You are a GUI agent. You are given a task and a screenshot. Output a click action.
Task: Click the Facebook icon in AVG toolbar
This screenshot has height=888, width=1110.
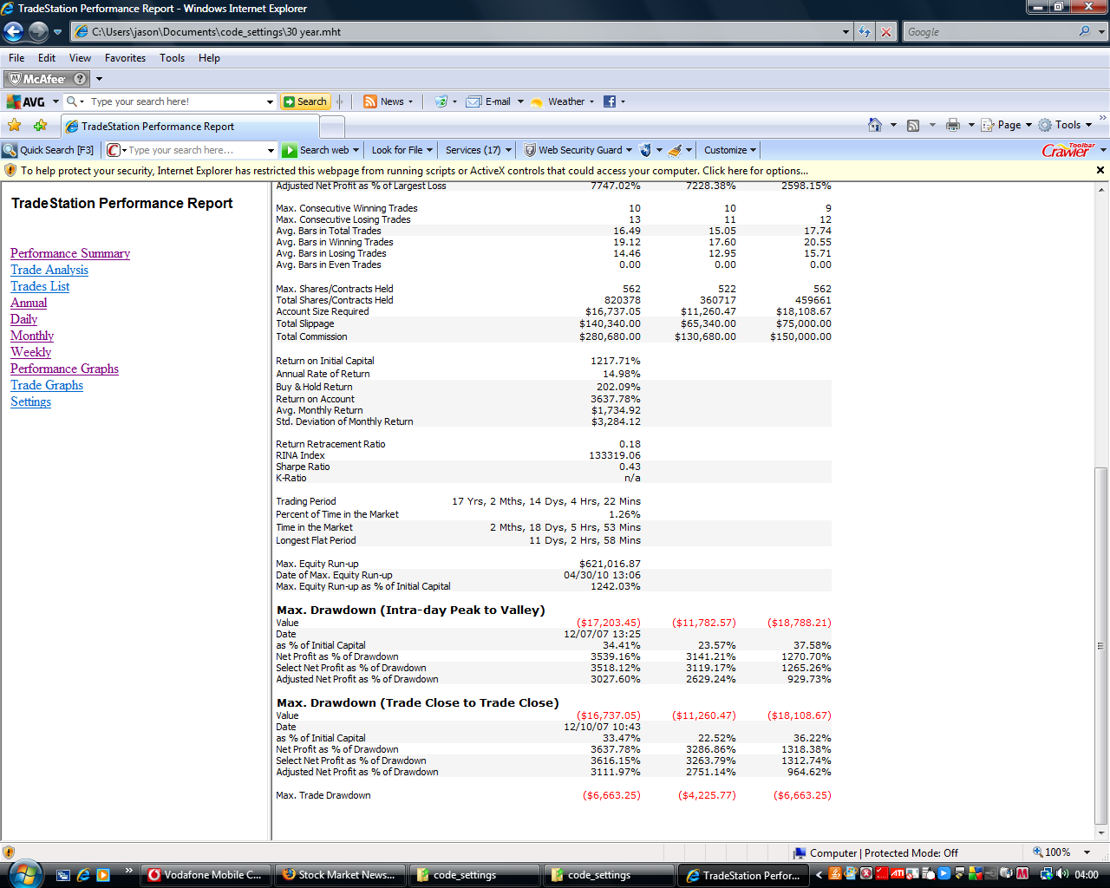point(610,101)
